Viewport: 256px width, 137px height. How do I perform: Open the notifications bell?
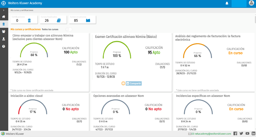pos(227,3)
